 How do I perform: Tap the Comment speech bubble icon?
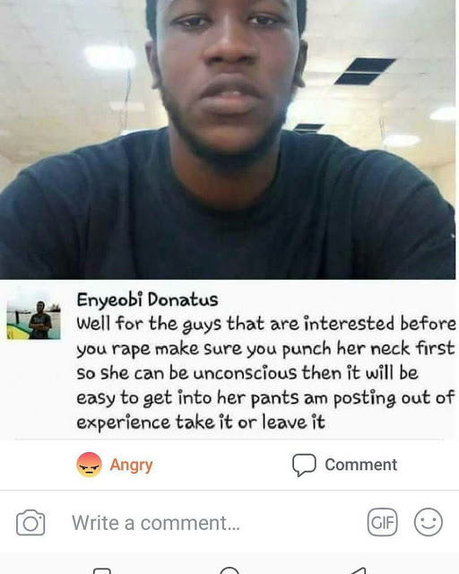point(304,465)
